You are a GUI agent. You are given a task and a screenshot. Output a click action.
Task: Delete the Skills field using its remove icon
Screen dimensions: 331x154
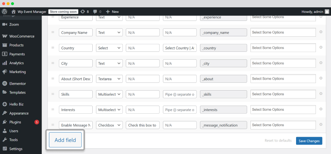[x=321, y=93]
